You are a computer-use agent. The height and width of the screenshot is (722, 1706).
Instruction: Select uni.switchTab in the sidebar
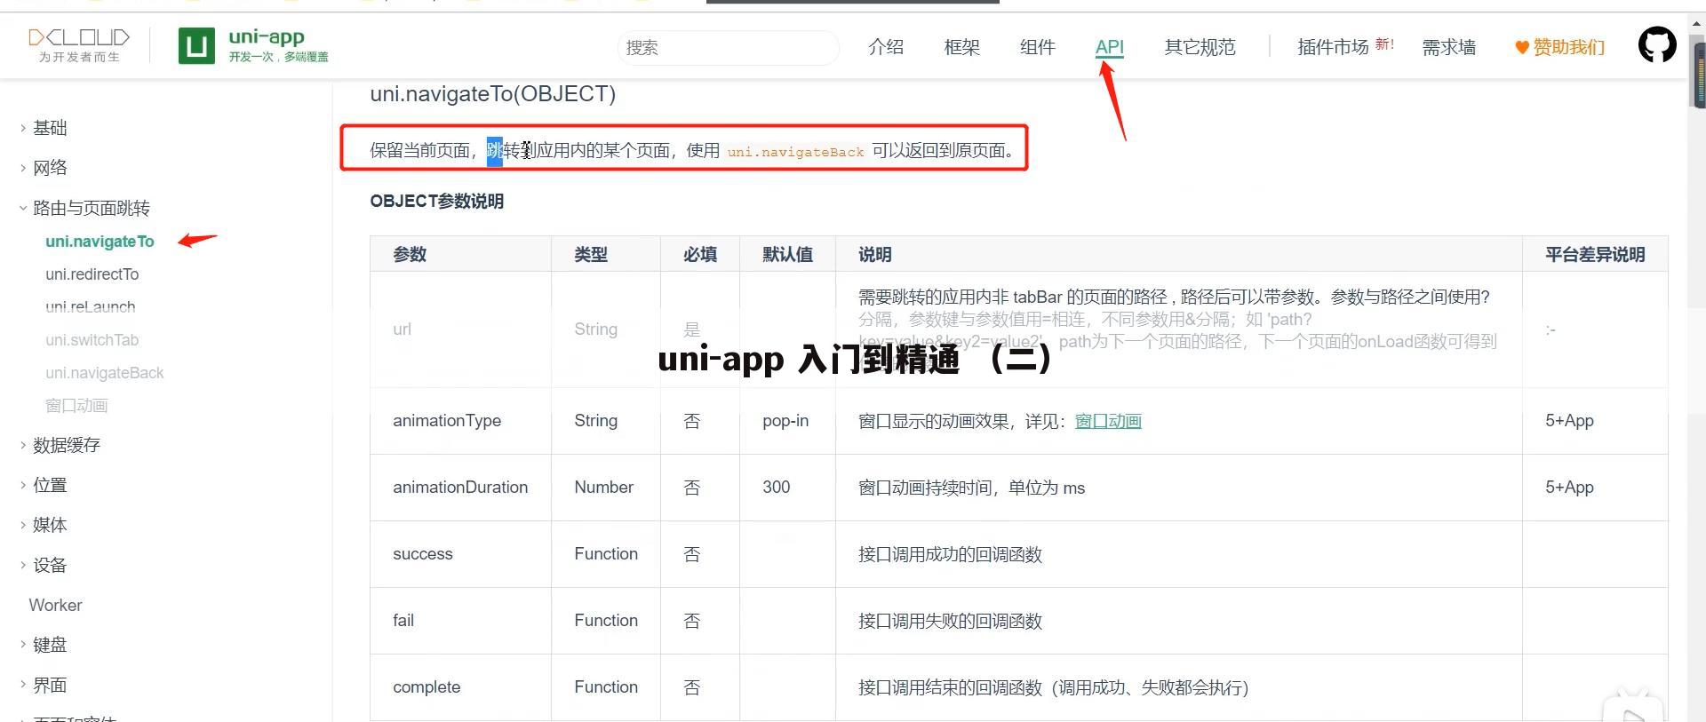pos(92,340)
